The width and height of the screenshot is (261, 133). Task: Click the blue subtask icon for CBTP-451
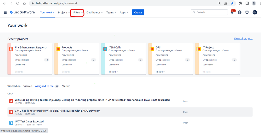coord(11,123)
